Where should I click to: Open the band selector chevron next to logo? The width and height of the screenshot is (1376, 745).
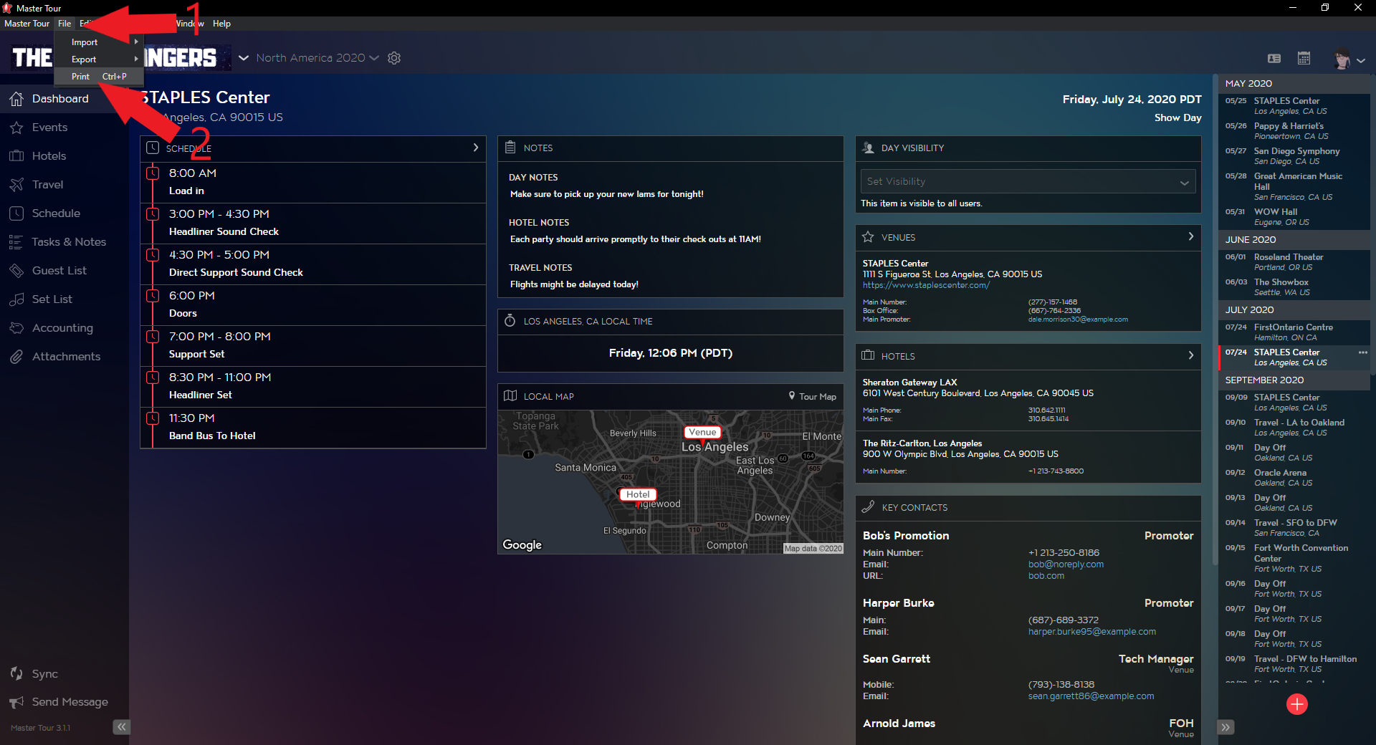(x=244, y=58)
